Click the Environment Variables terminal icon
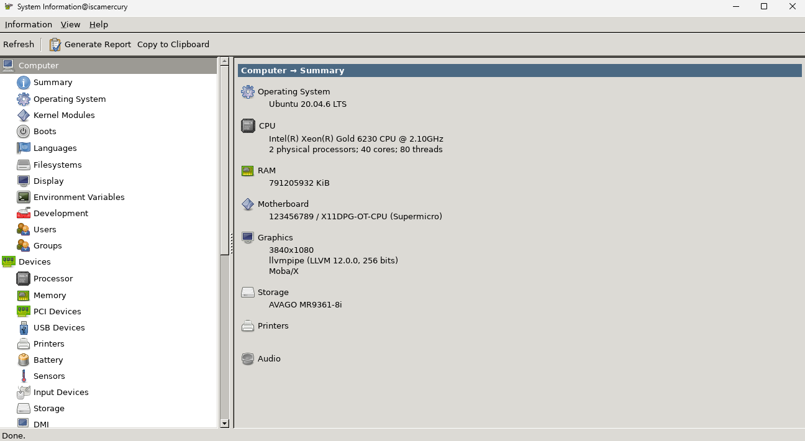The height and width of the screenshot is (441, 805). pos(23,197)
